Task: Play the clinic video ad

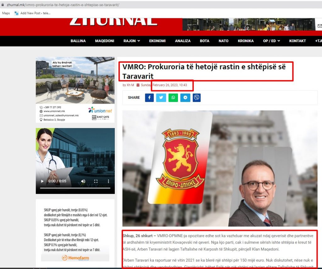Action: tap(42, 181)
